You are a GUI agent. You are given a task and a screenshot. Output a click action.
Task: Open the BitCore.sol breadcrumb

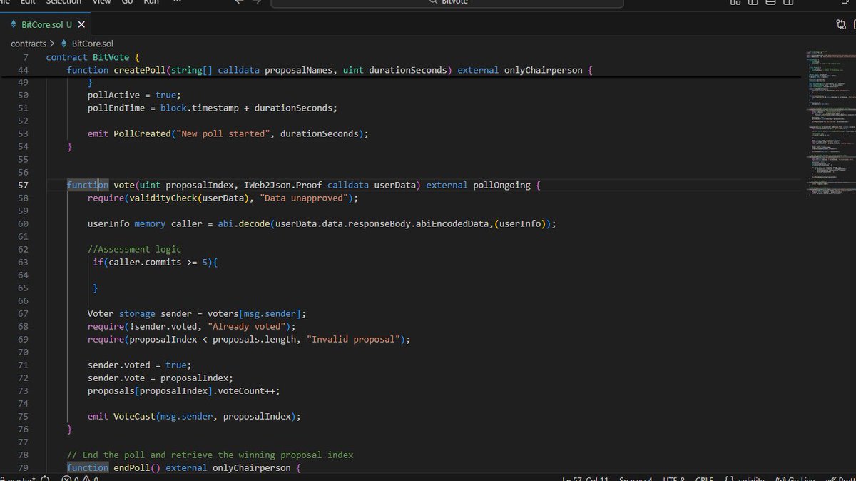click(92, 44)
